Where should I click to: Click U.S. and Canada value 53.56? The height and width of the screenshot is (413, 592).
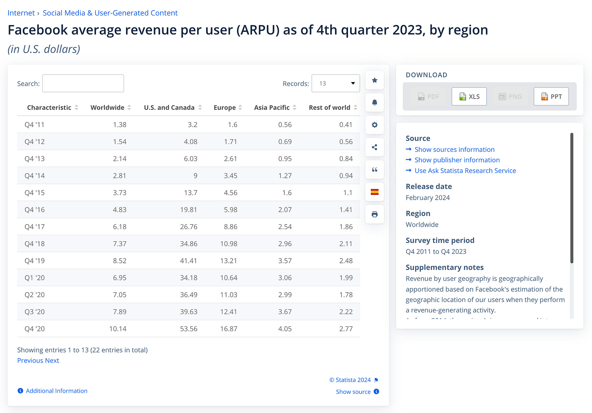(x=189, y=329)
